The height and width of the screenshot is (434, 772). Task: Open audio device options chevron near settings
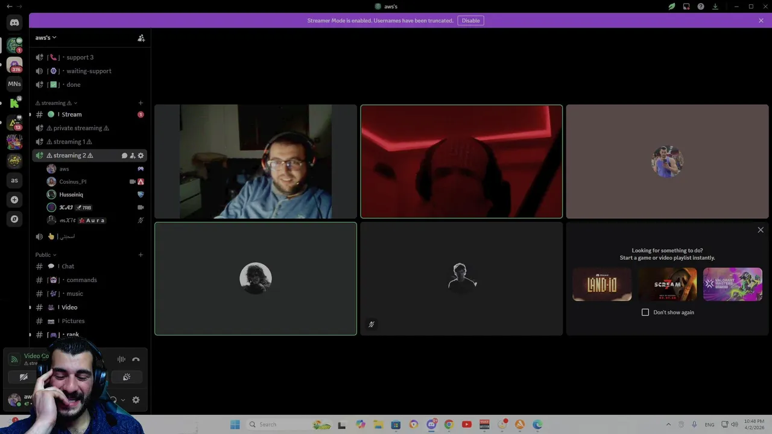123,400
